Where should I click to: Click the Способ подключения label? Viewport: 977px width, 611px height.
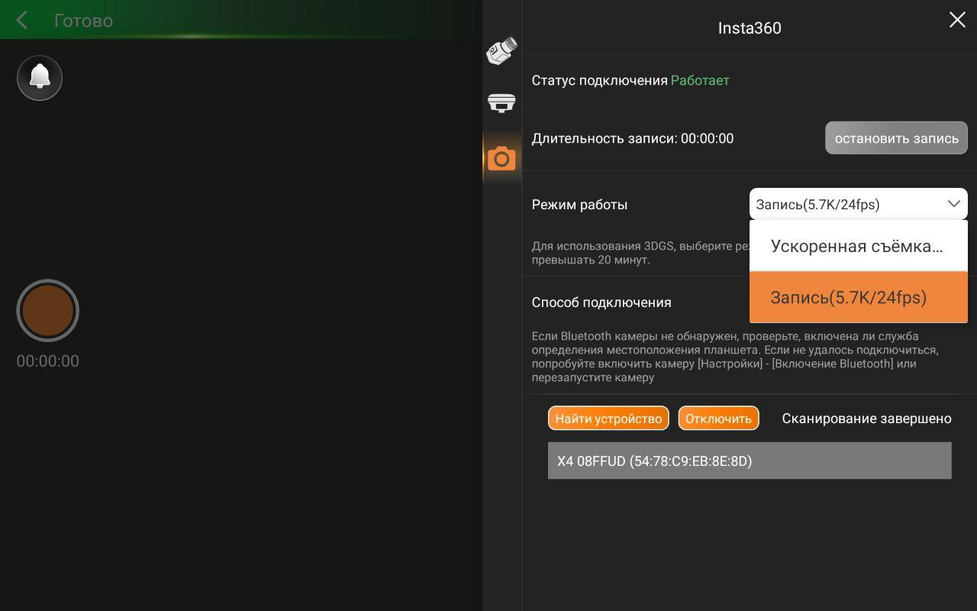pyautogui.click(x=601, y=302)
